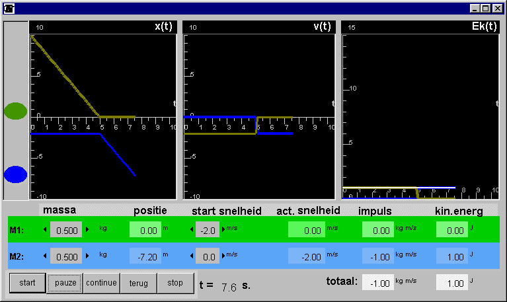Click M2 kin.energ value 1.00
This screenshot has width=507, height=302.
coord(452,256)
